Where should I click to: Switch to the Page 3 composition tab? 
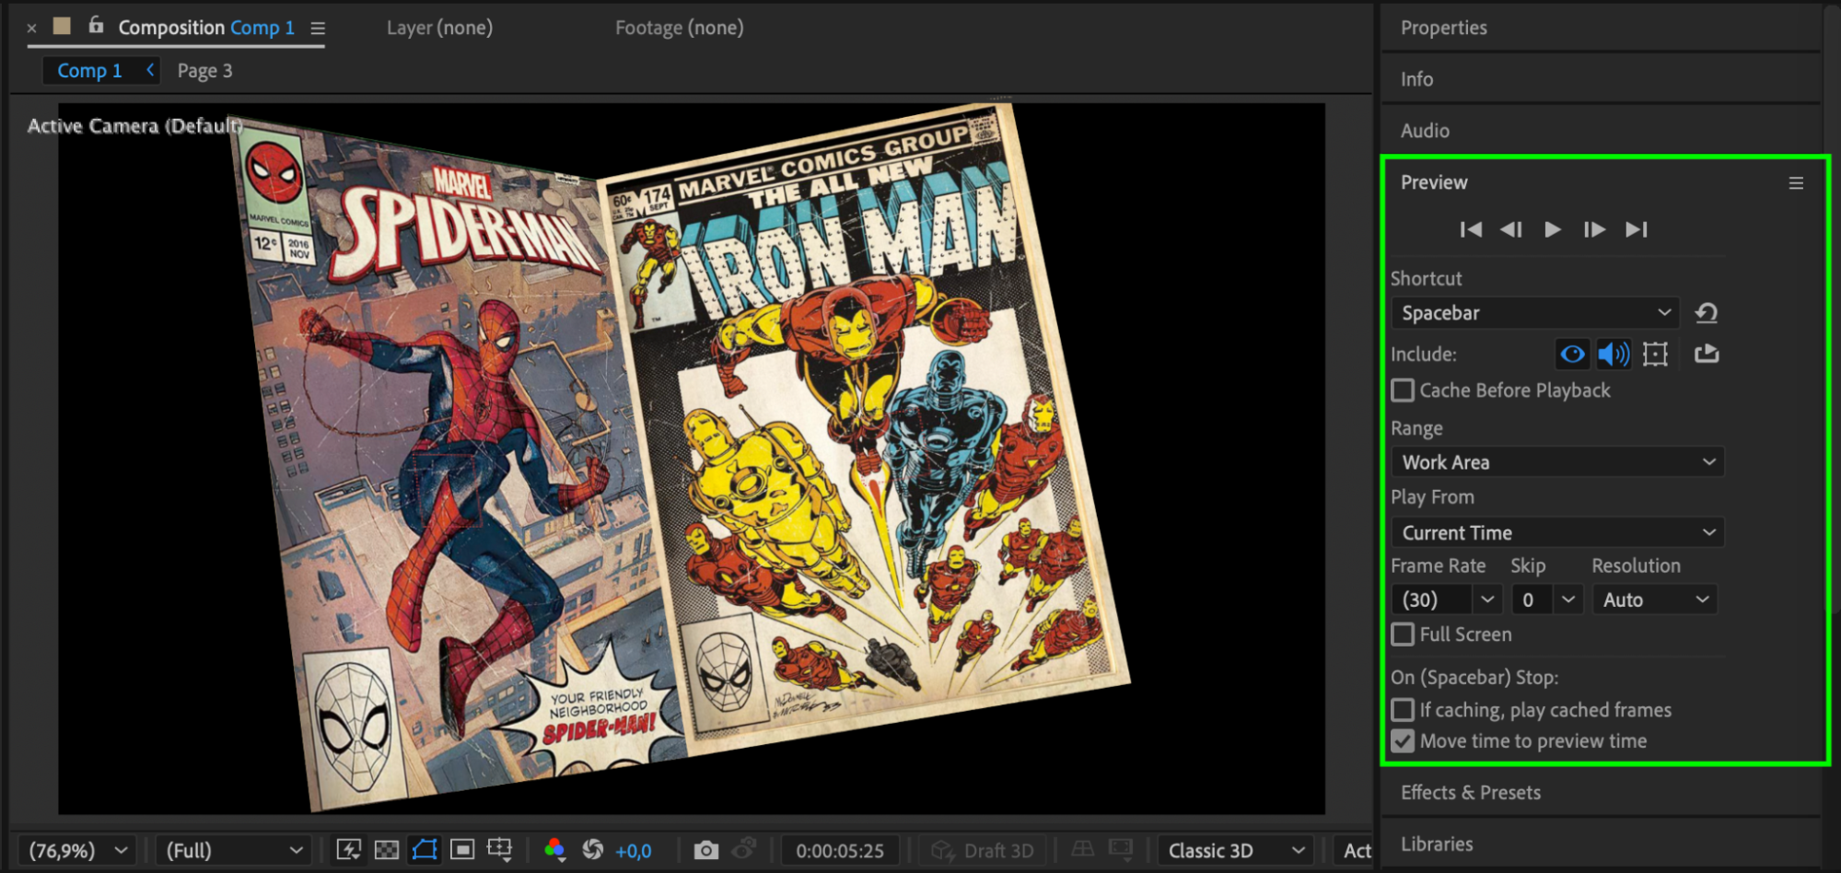[x=204, y=71]
